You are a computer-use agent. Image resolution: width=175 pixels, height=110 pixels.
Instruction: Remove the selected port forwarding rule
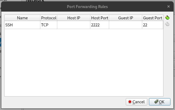tap(167, 24)
